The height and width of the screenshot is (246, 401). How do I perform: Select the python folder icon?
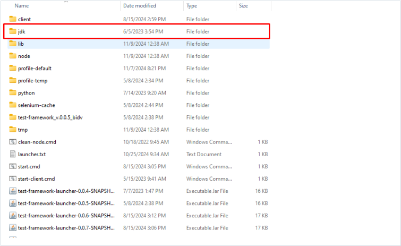[13, 93]
